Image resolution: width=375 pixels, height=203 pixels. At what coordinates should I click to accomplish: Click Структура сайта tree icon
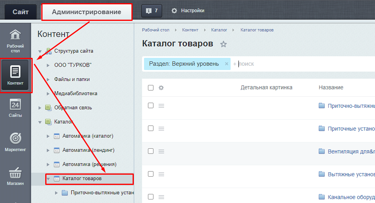pos(48,51)
